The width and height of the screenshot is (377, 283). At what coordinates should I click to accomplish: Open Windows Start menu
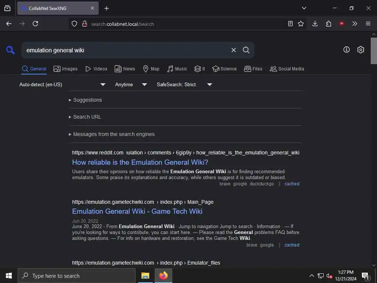pos(9,276)
